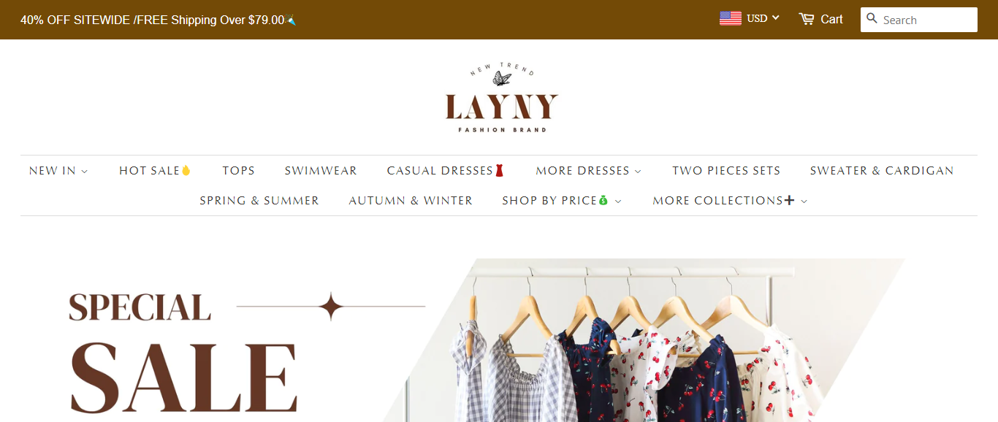Viewport: 998px width, 422px height.
Task: Click the US flag currency icon
Action: [x=731, y=18]
